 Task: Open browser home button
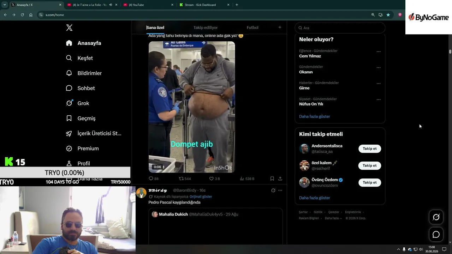click(x=31, y=15)
